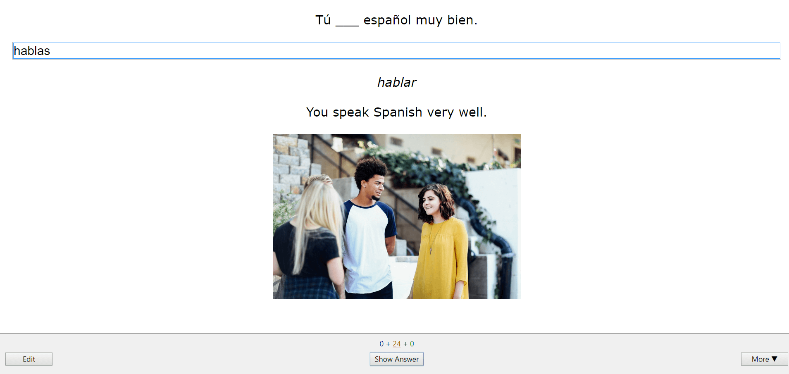Click the words muy bien in prompt
This screenshot has width=789, height=374.
[x=446, y=20]
